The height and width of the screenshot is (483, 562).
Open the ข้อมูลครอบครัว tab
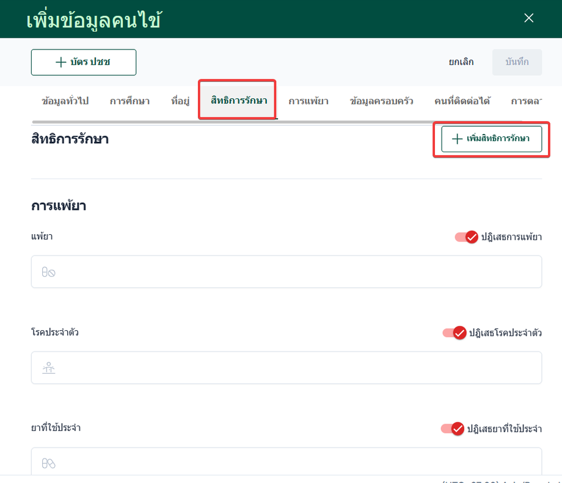click(x=381, y=101)
